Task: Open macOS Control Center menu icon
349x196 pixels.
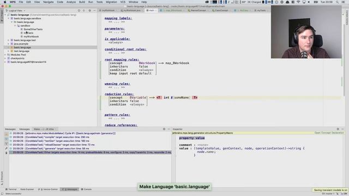Action: click(343, 2)
